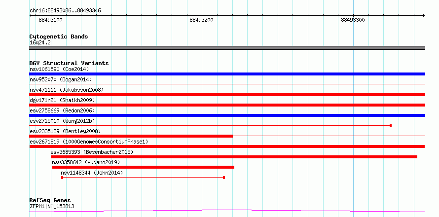Screen dimensions: 439x217
Task: Select the blue nsv1061590 variant bar
Action: pos(227,74)
